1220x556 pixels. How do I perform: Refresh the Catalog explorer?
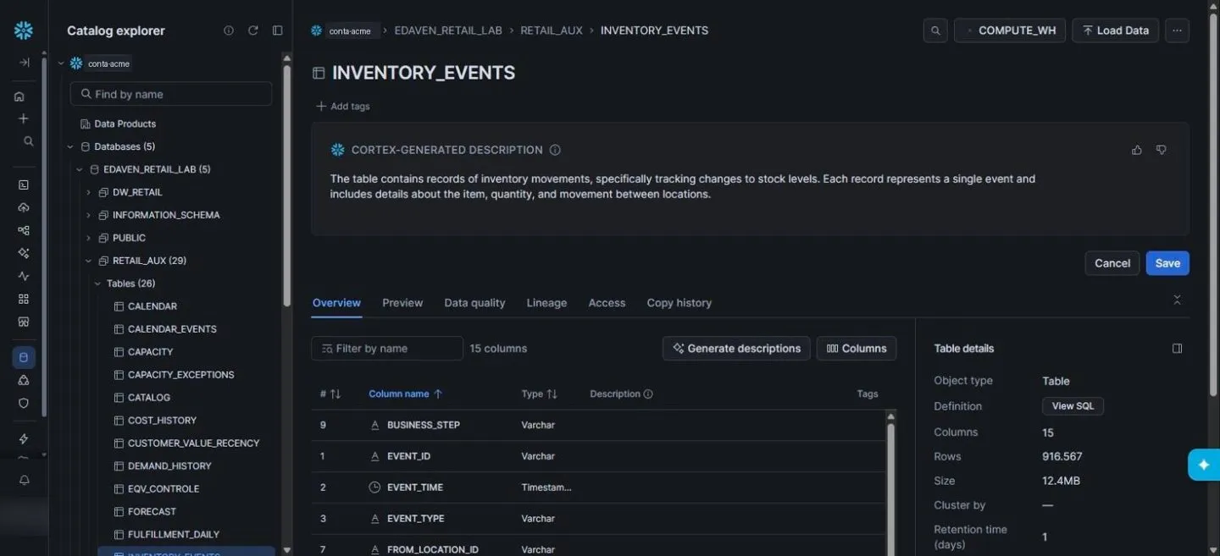(x=252, y=30)
